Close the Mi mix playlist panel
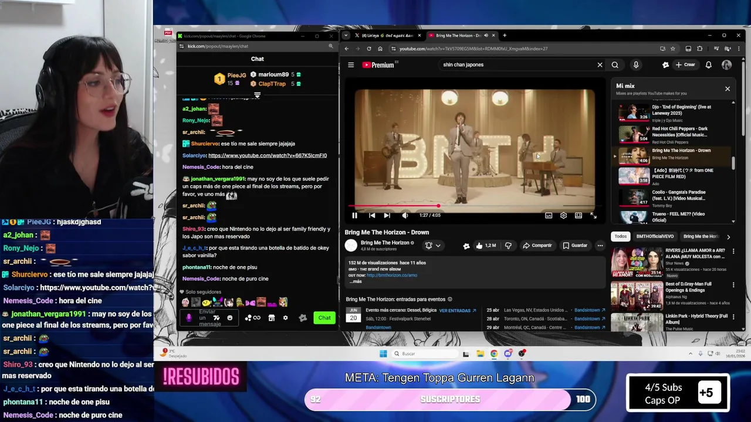 tap(728, 89)
